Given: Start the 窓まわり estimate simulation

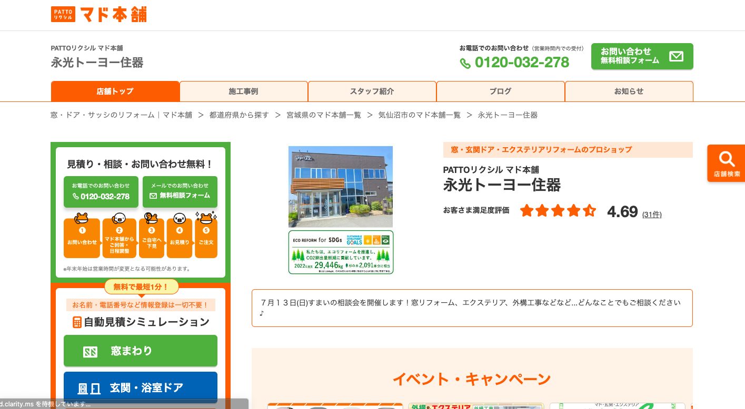Looking at the screenshot, I should coord(141,351).
